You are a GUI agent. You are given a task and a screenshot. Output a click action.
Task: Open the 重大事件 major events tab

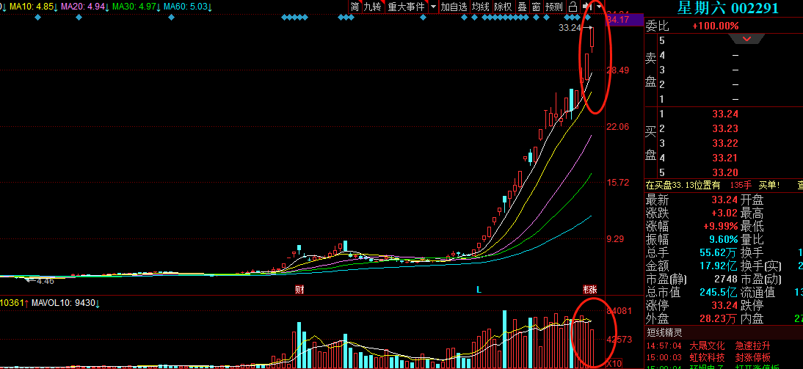coord(406,7)
